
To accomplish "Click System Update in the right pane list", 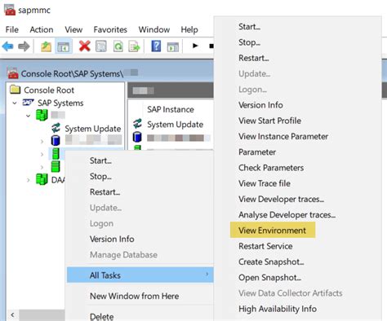I will pos(176,125).
